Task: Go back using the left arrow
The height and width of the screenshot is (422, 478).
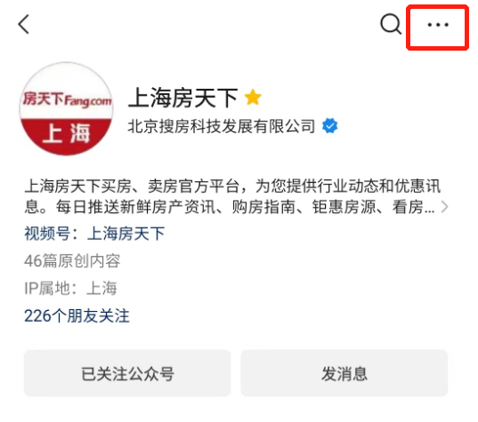Action: click(23, 24)
